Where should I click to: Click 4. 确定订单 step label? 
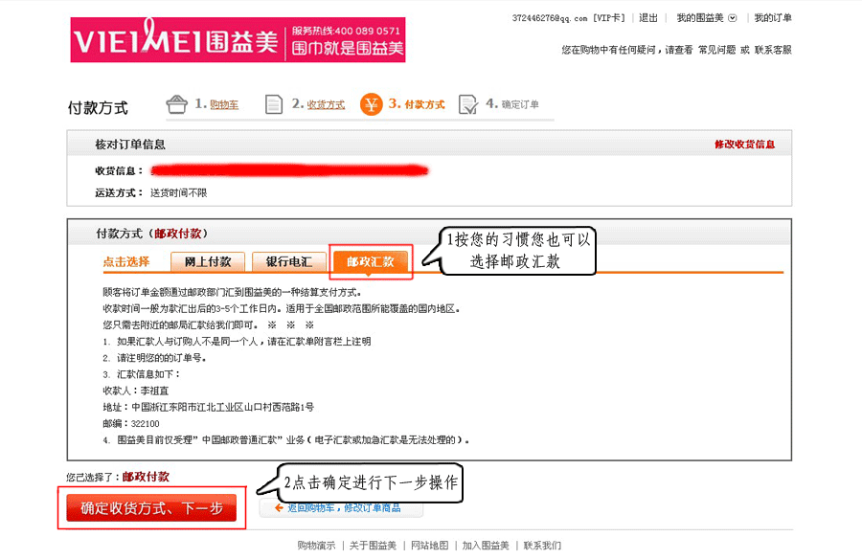coord(512,104)
